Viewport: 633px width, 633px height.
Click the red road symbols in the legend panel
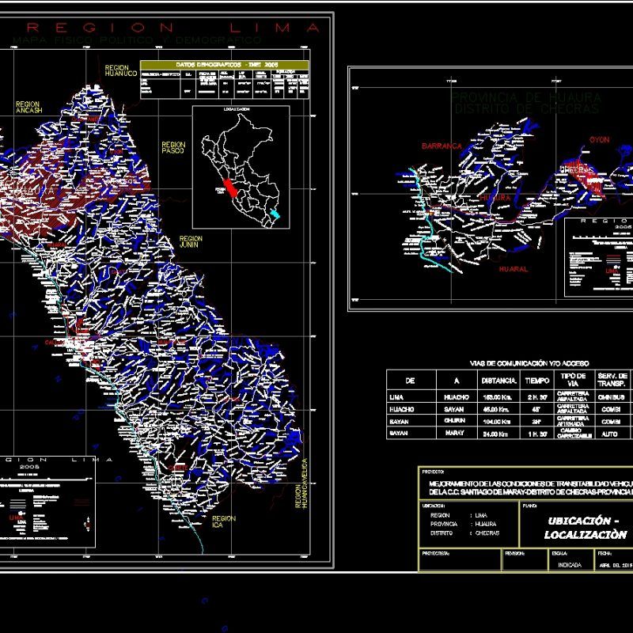(x=81, y=501)
